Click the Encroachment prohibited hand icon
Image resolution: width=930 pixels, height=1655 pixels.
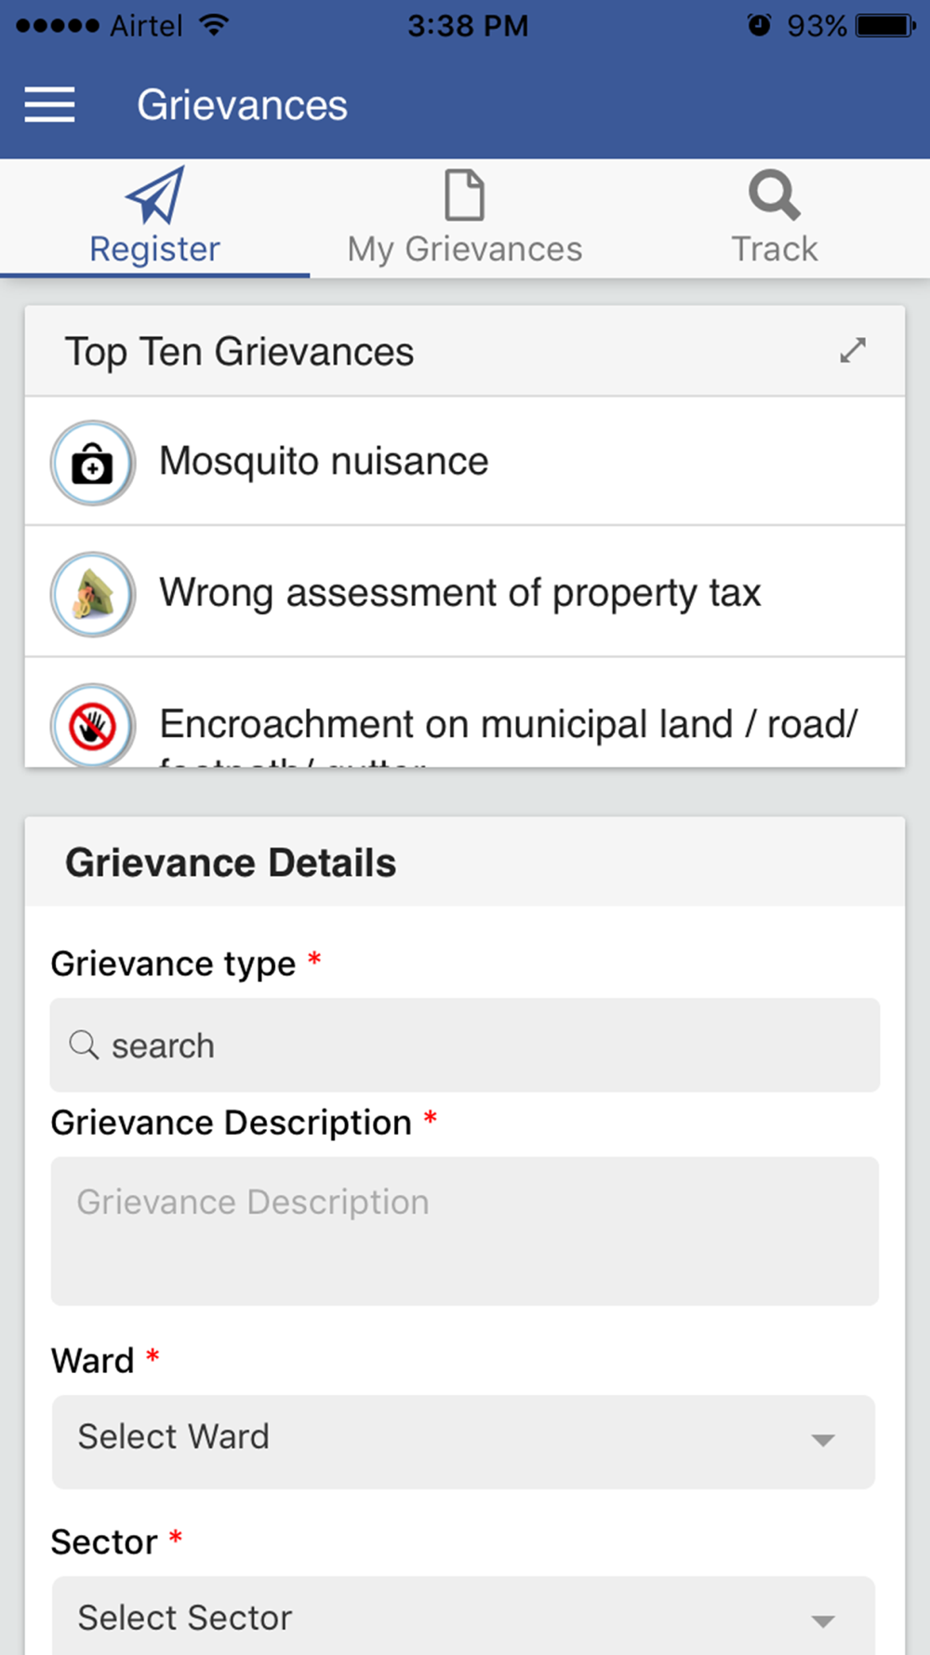(x=93, y=725)
